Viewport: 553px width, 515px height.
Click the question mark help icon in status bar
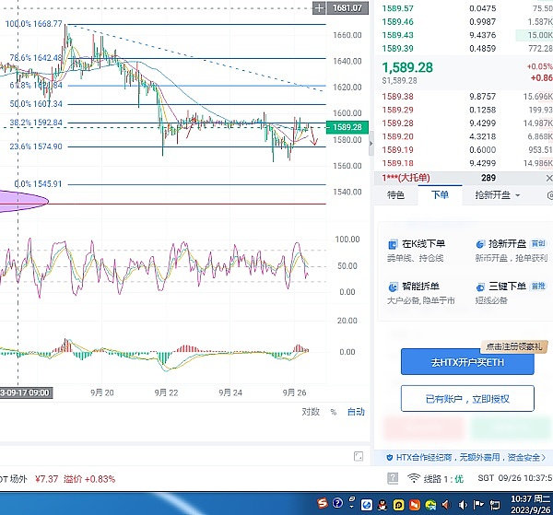(391, 478)
